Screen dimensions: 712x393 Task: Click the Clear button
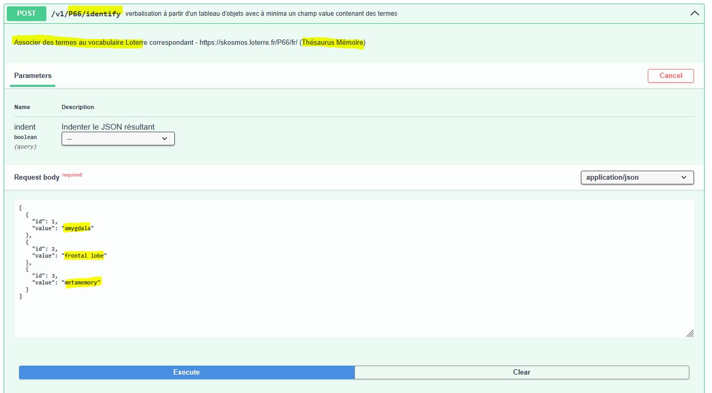coord(521,372)
